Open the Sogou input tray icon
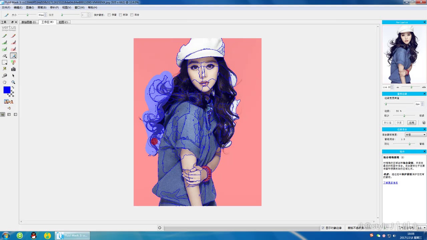The width and height of the screenshot is (427, 240). 372,235
